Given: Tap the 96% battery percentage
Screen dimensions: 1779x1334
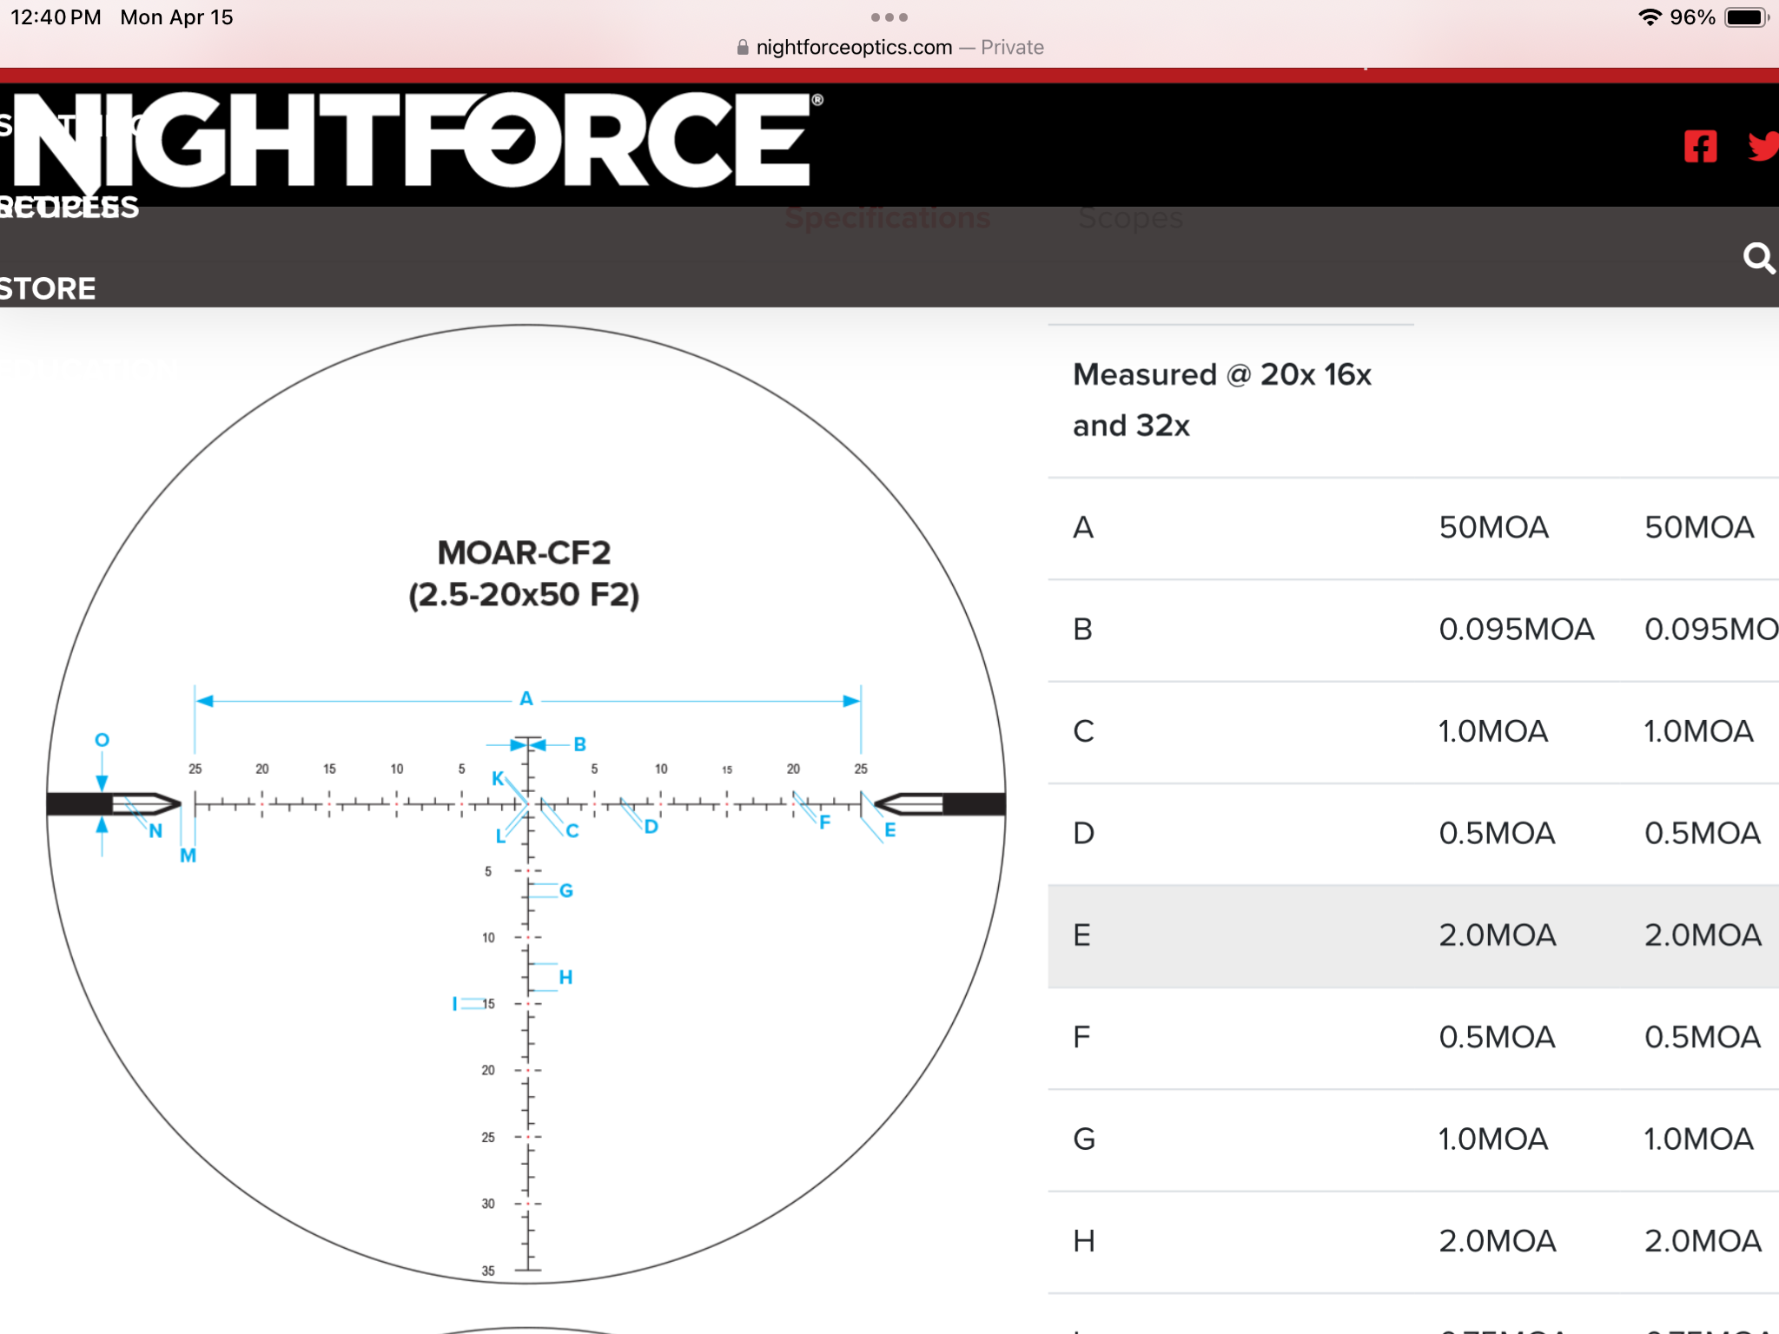Looking at the screenshot, I should click(1692, 17).
